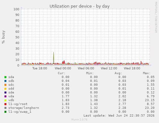The width and height of the screenshot is (159, 123).
Task: Click the 'vda' device label
Action: [x=11, y=96]
